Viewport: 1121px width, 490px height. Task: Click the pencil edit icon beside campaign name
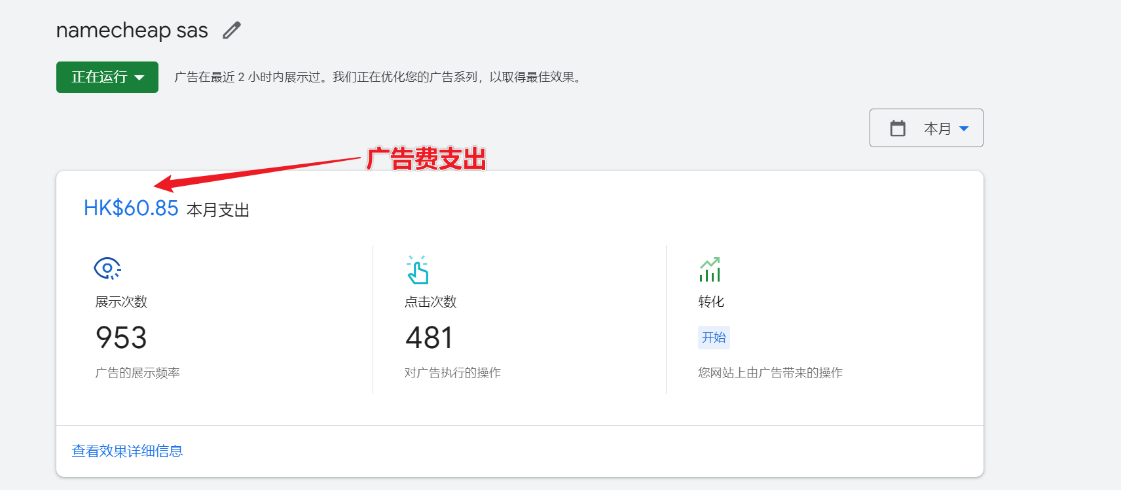[x=232, y=31]
